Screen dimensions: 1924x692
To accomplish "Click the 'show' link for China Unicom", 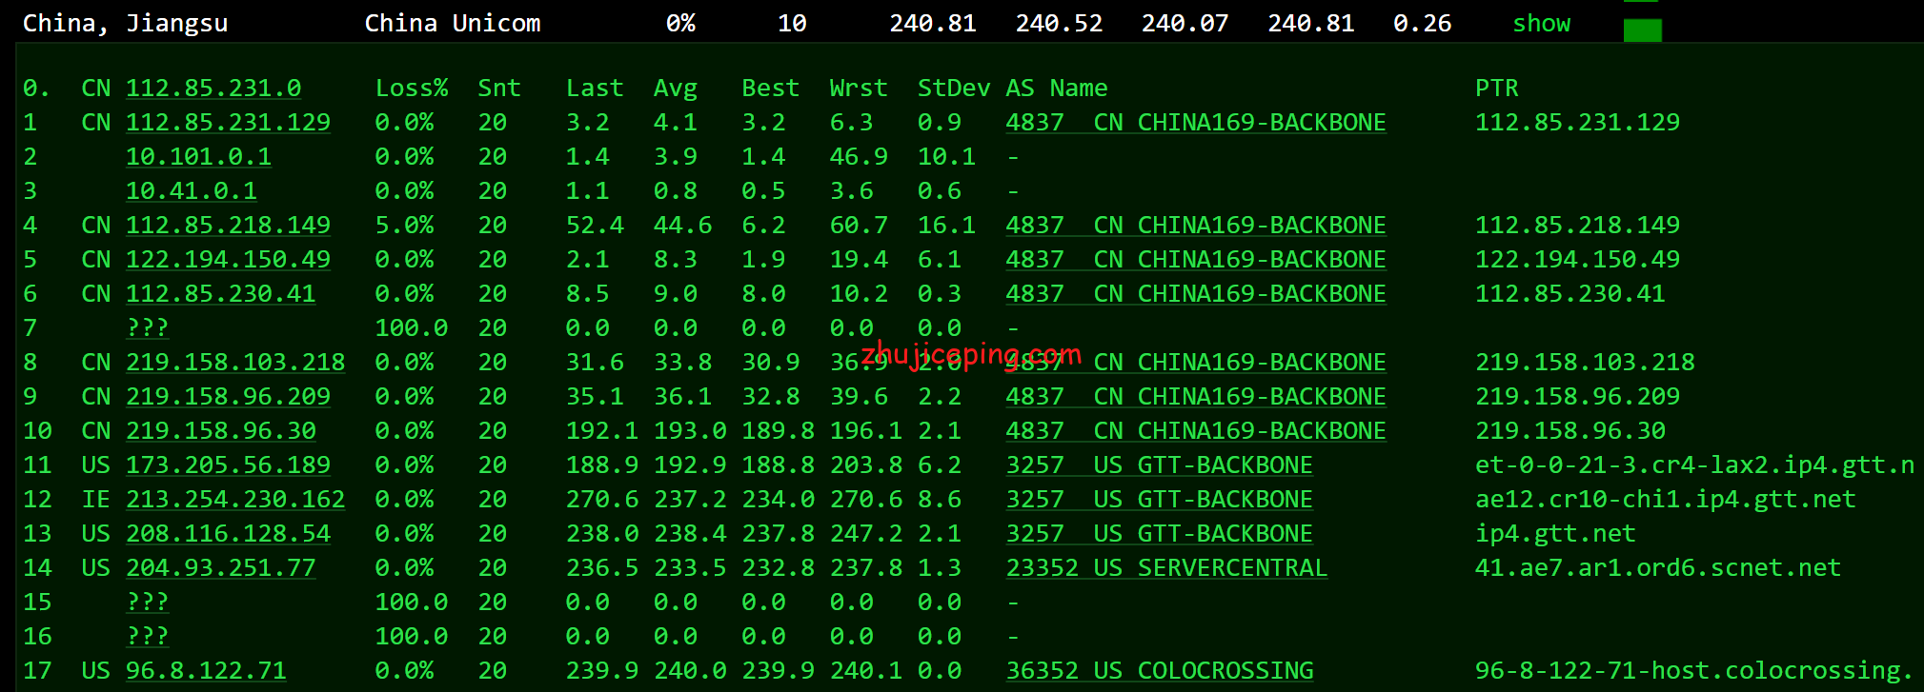I will pos(1541,24).
